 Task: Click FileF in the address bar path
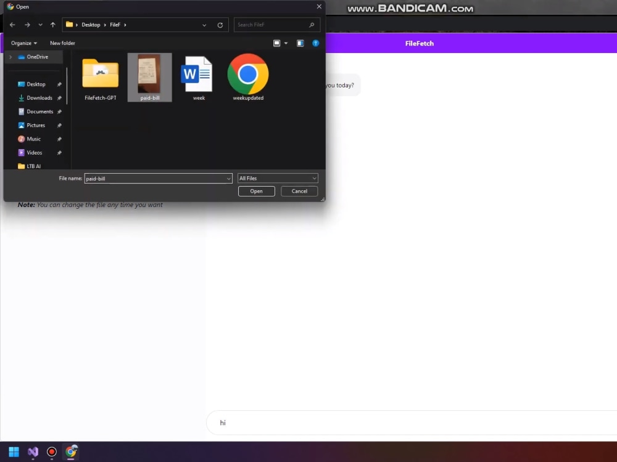115,25
